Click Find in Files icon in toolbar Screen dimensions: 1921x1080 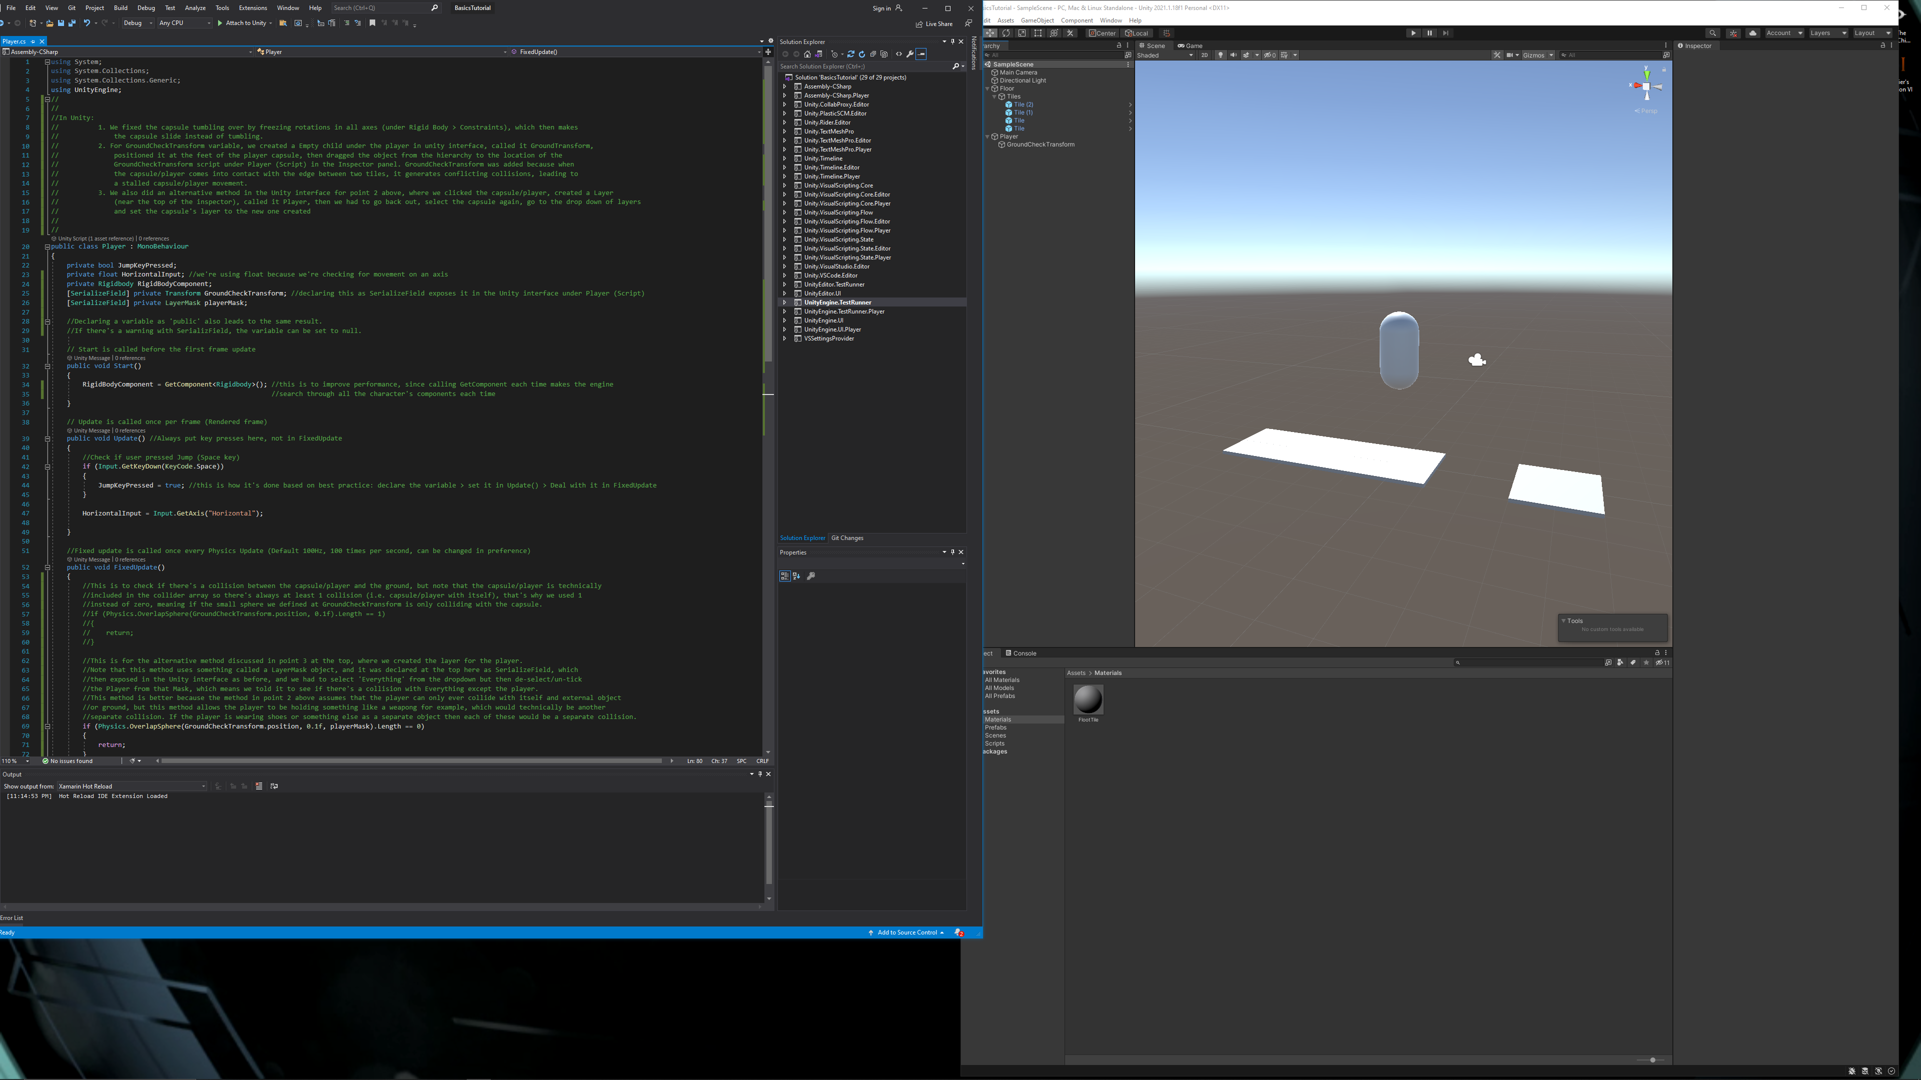(x=283, y=23)
